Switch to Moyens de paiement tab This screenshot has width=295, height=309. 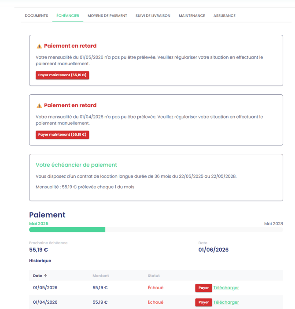(107, 15)
